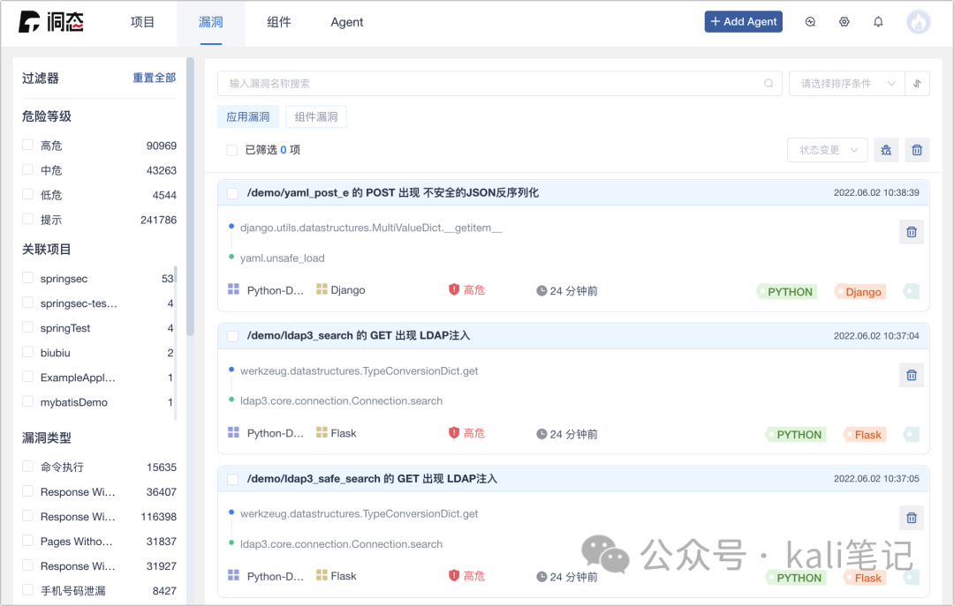Image resolution: width=954 pixels, height=606 pixels.
Task: Switch to 组件漏洞 tab
Action: (x=316, y=116)
